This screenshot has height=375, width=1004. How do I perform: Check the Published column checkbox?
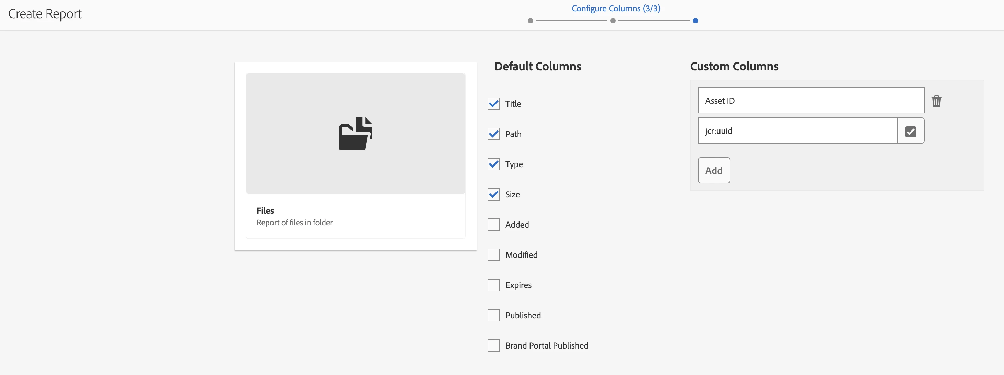point(493,316)
